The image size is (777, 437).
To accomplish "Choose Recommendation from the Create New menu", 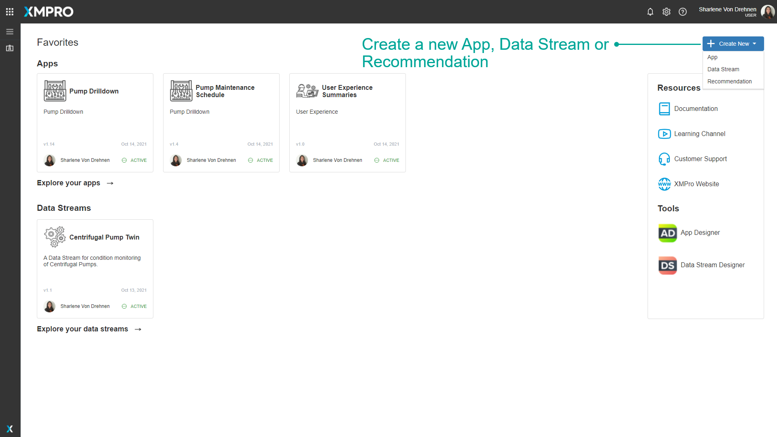I will tap(729, 81).
